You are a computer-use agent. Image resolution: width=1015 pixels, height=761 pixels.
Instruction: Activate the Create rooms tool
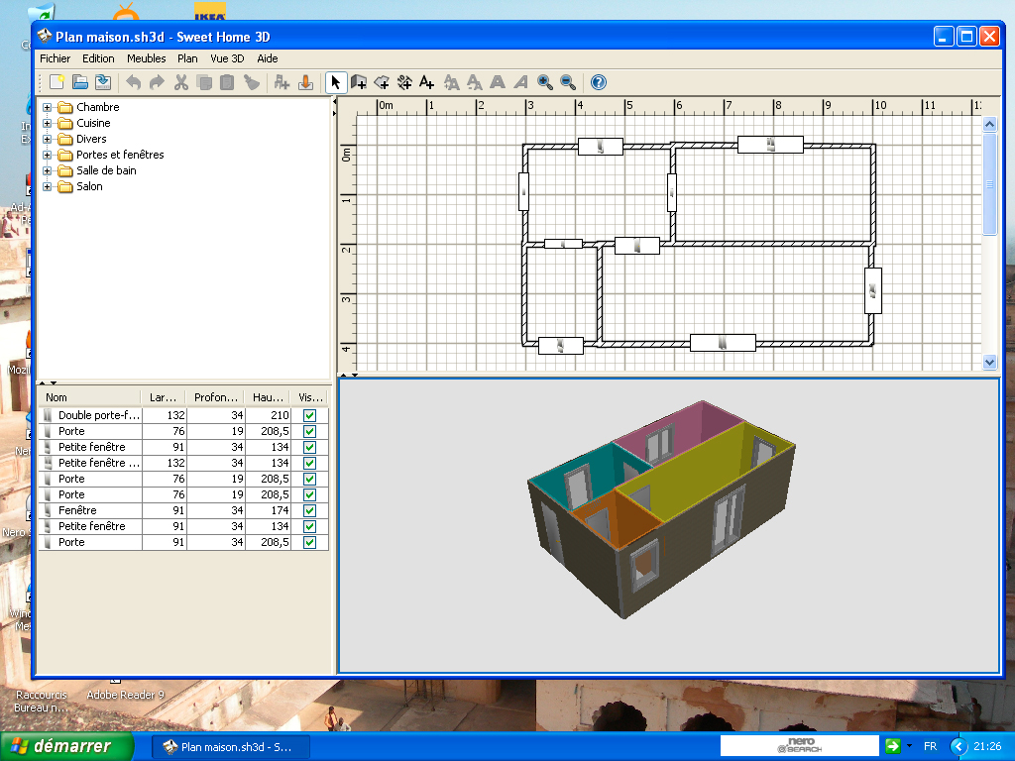pos(382,82)
